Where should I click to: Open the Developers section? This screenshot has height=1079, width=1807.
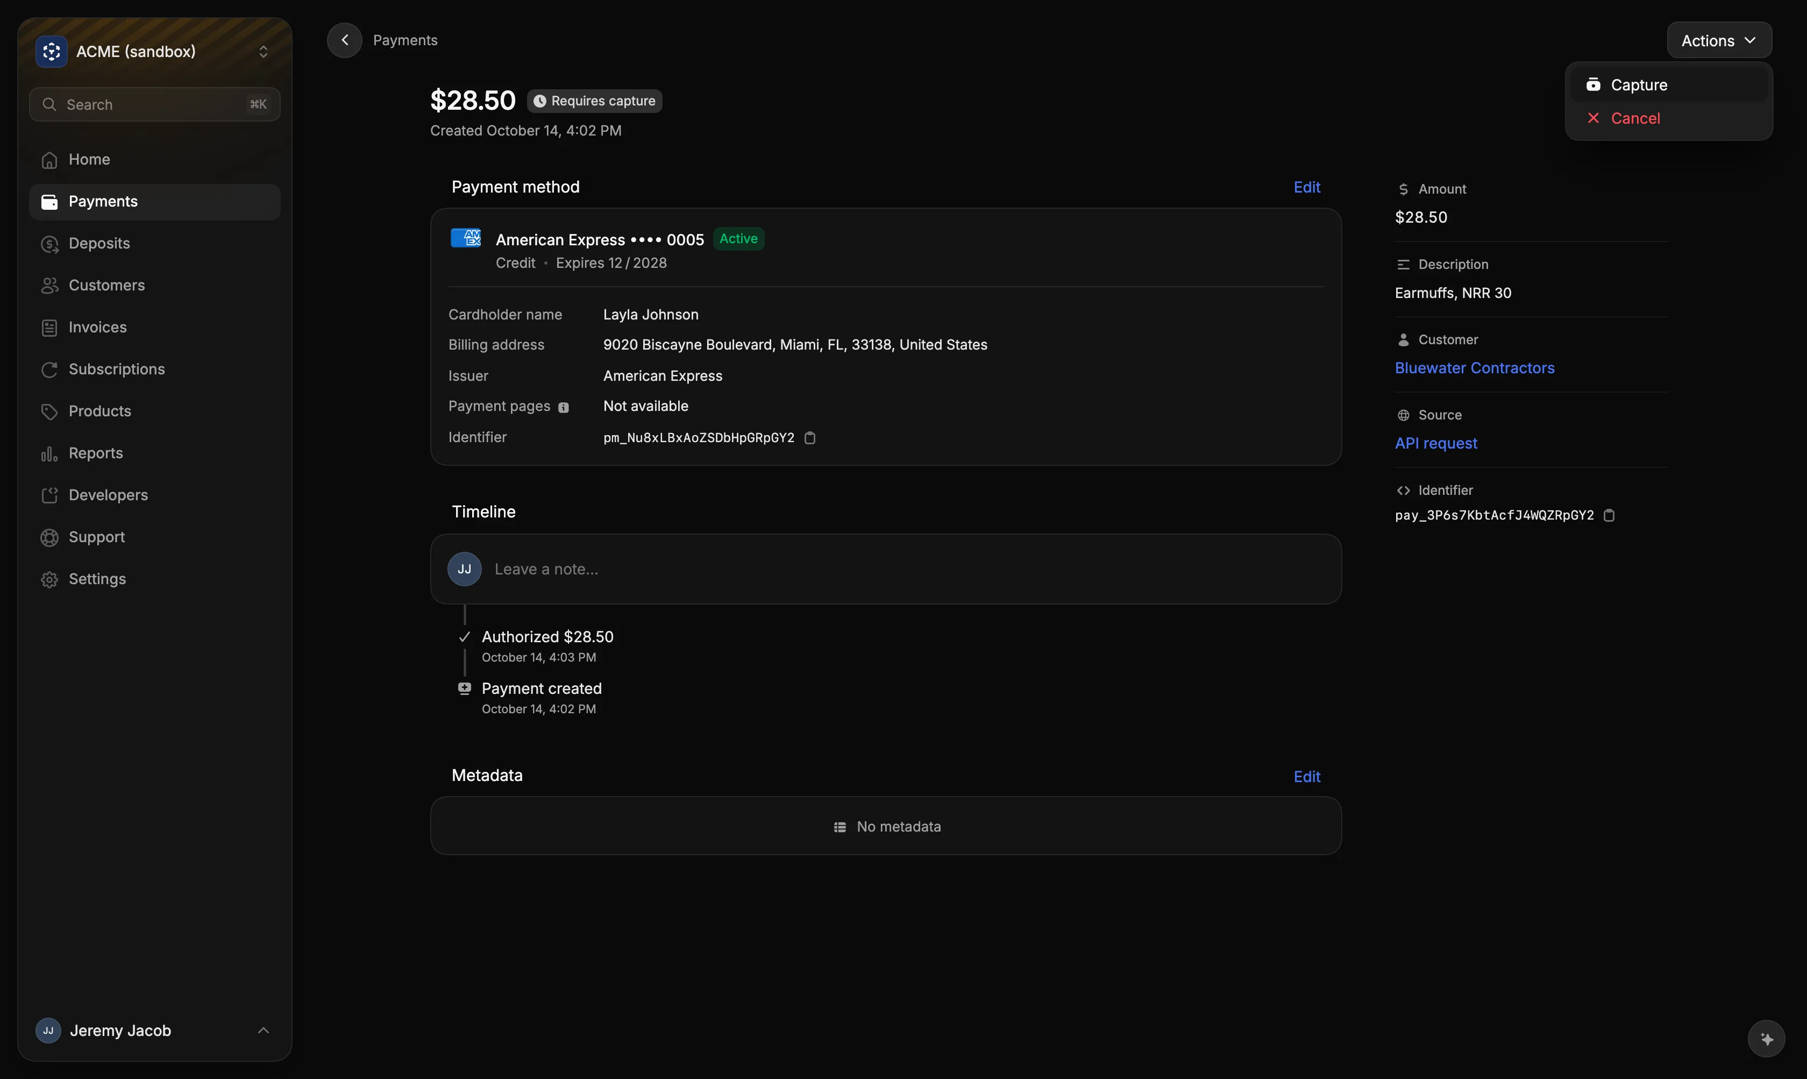pyautogui.click(x=154, y=495)
